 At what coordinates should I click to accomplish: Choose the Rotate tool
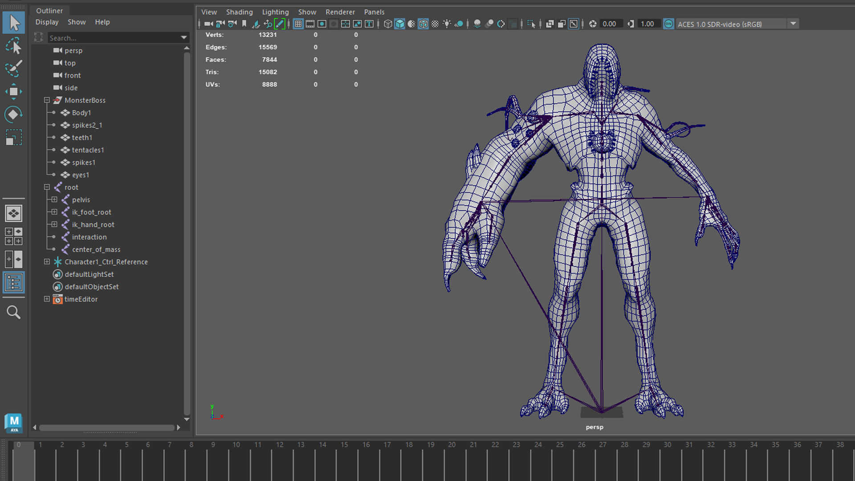pyautogui.click(x=14, y=114)
